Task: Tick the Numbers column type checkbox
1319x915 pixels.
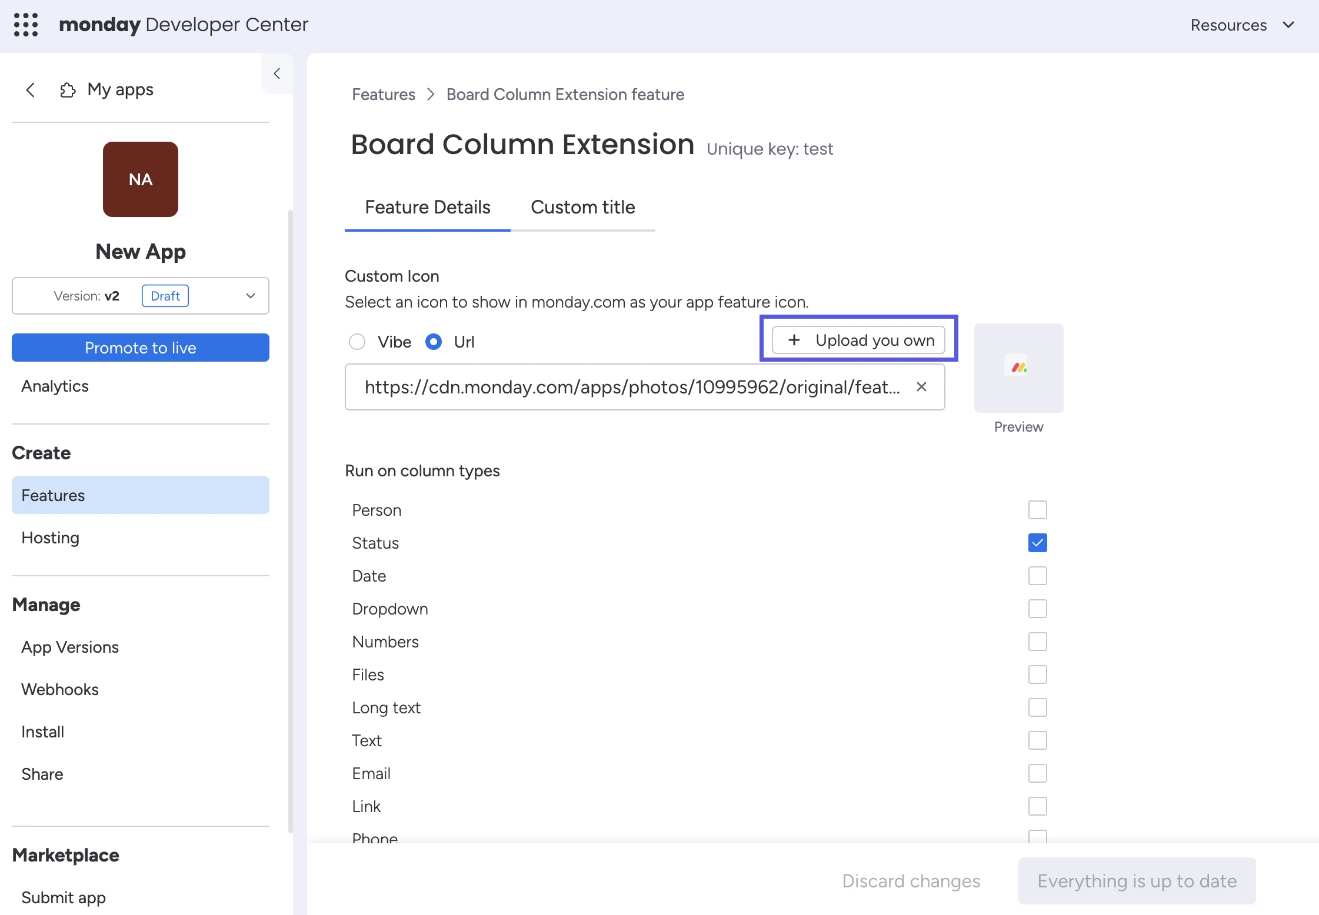Action: pos(1038,642)
